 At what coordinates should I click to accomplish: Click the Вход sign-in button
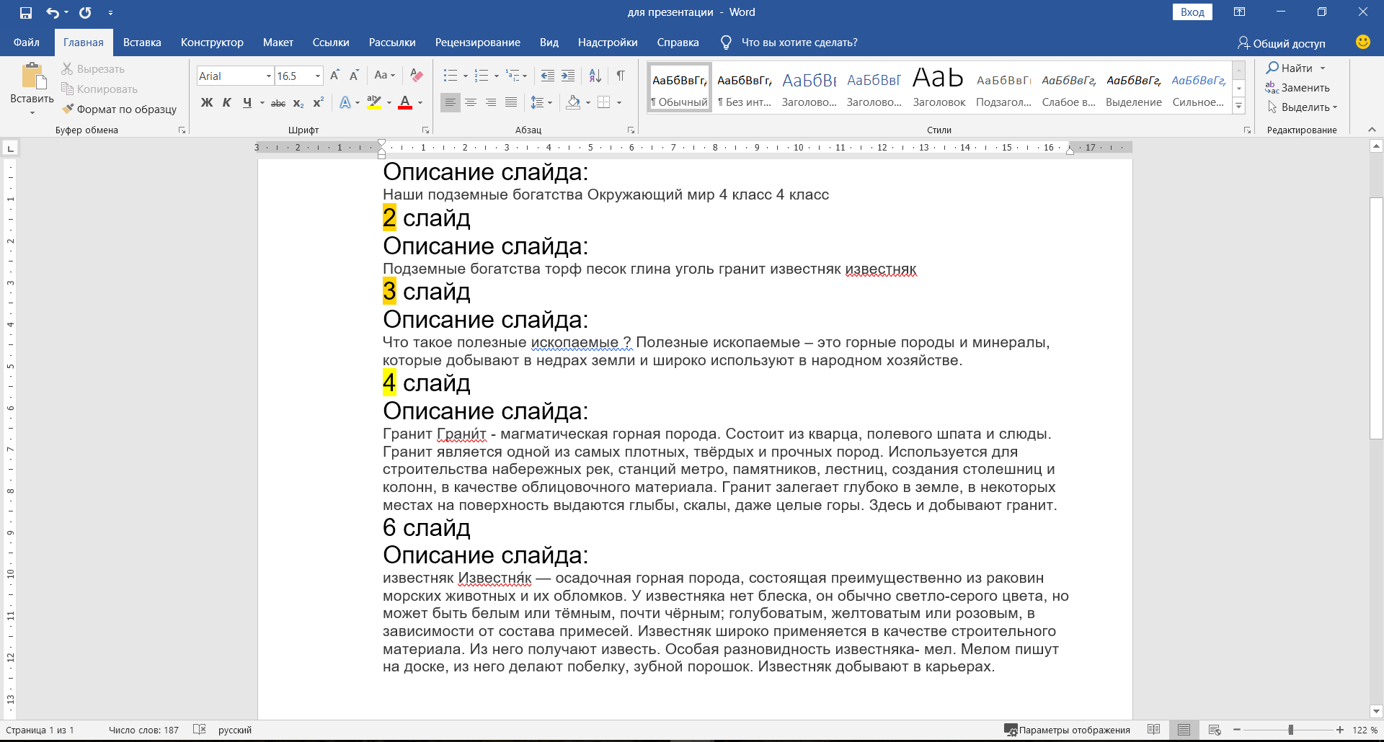pos(1192,12)
